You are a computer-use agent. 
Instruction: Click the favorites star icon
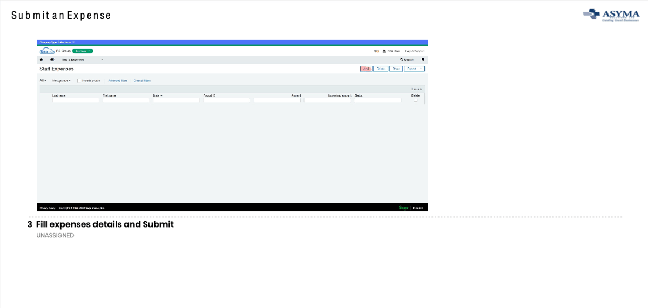click(x=42, y=60)
